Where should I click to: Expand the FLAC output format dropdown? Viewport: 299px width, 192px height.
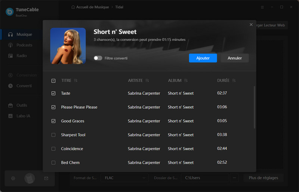coord(124,178)
